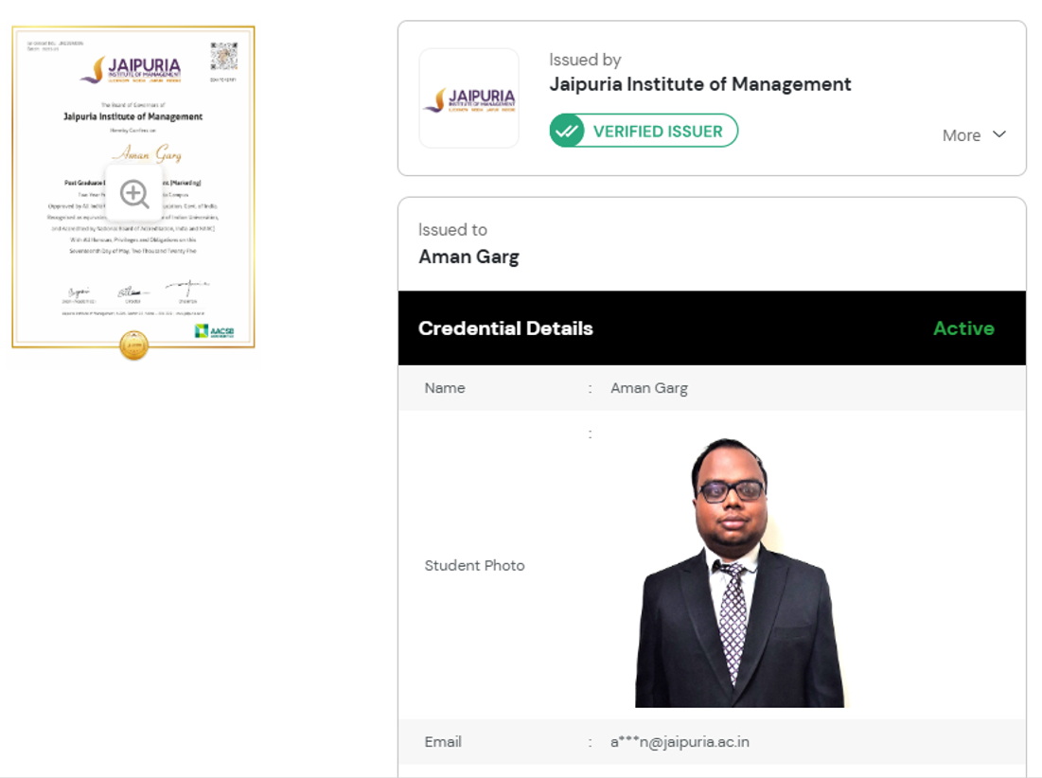Expand the More dropdown in issuer card
This screenshot has width=1042, height=778.
click(962, 135)
